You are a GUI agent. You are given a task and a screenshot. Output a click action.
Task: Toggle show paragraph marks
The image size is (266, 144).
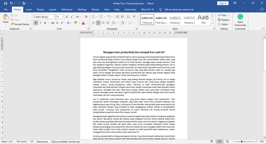click(x=134, y=17)
